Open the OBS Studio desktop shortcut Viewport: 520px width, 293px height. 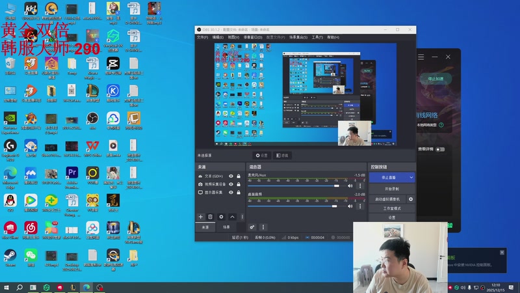[x=92, y=121]
